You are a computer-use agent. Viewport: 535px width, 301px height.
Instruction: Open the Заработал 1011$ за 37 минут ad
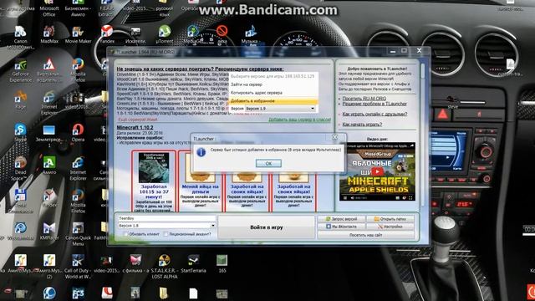(154, 181)
